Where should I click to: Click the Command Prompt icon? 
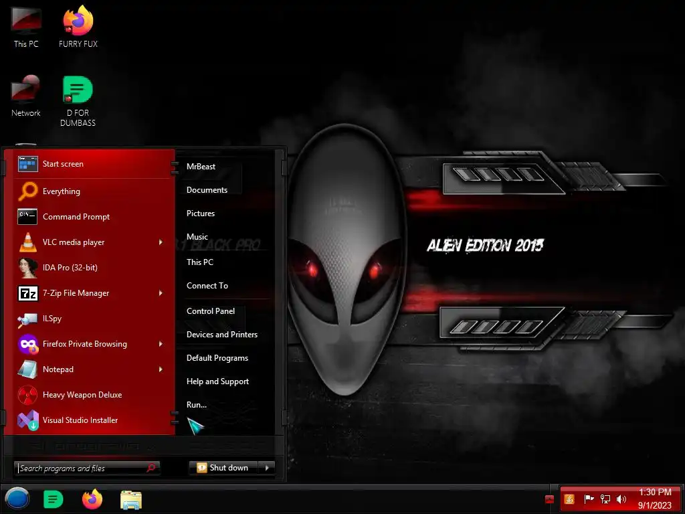[x=27, y=216]
